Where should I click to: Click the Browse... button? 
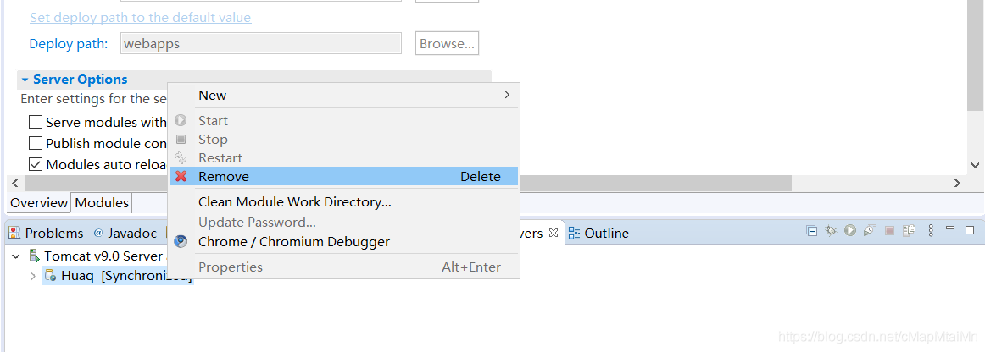(447, 44)
